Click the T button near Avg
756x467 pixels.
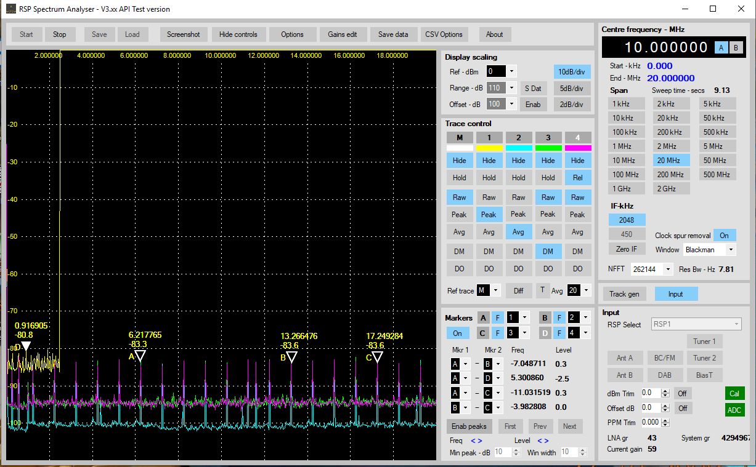pos(542,290)
